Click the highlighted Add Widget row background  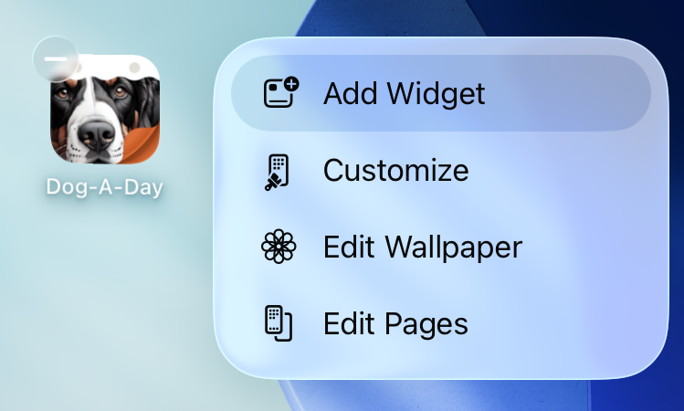(441, 93)
